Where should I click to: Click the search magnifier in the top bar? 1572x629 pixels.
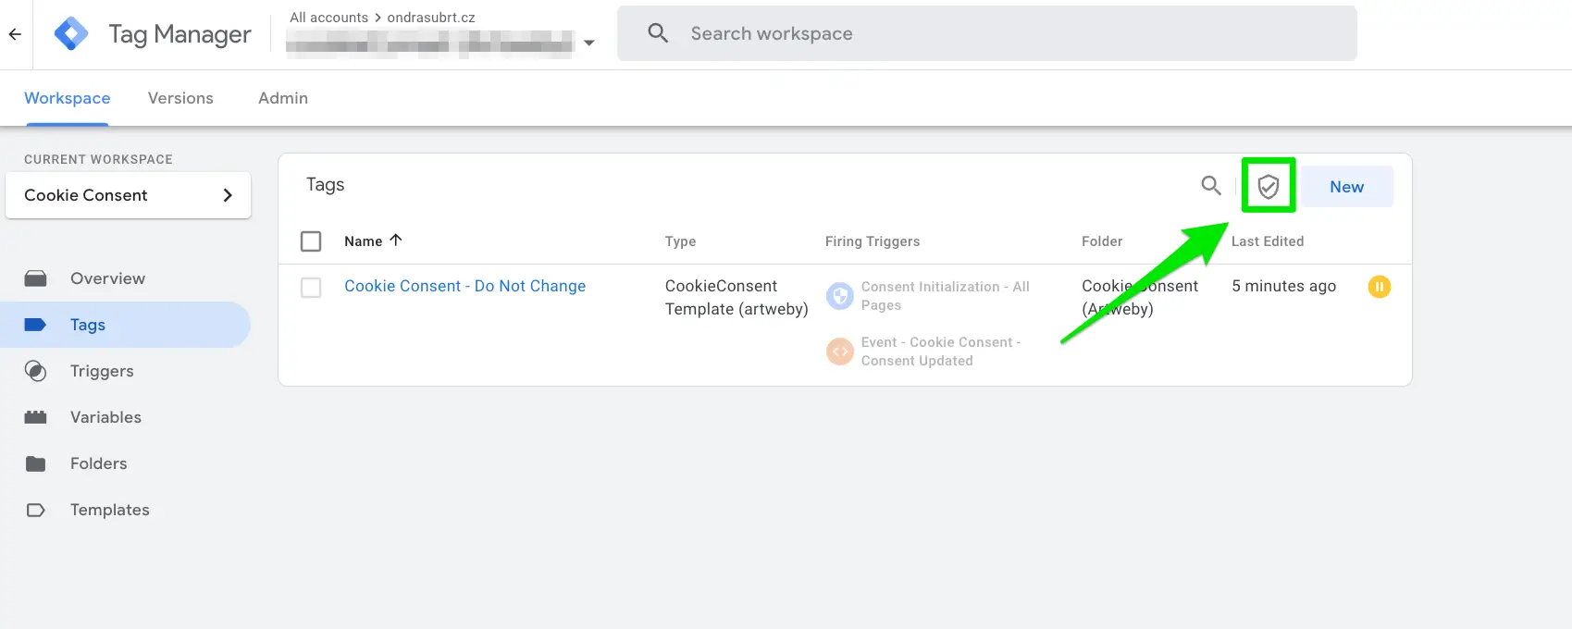coord(658,33)
